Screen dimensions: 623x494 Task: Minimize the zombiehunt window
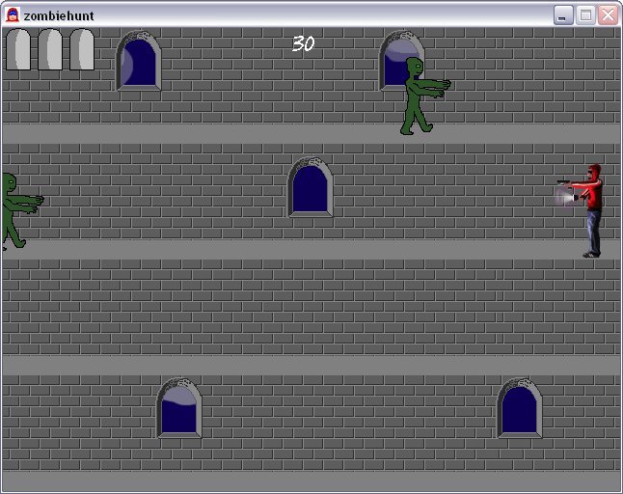563,15
